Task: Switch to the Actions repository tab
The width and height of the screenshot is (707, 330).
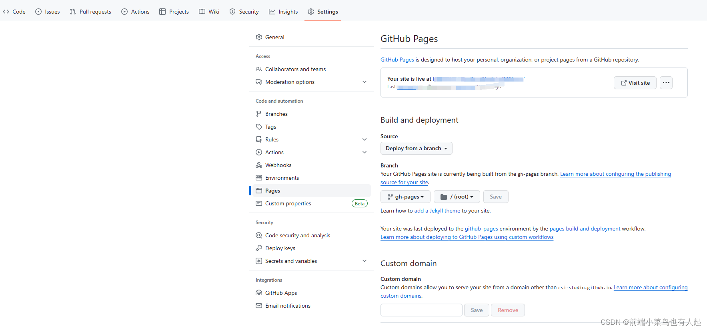Action: pos(135,12)
